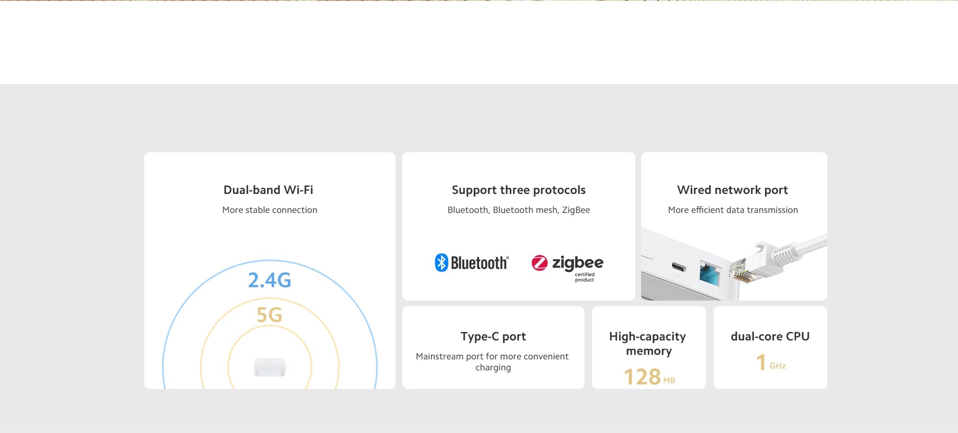
Task: Click the Support three protocols heading
Action: tap(518, 190)
